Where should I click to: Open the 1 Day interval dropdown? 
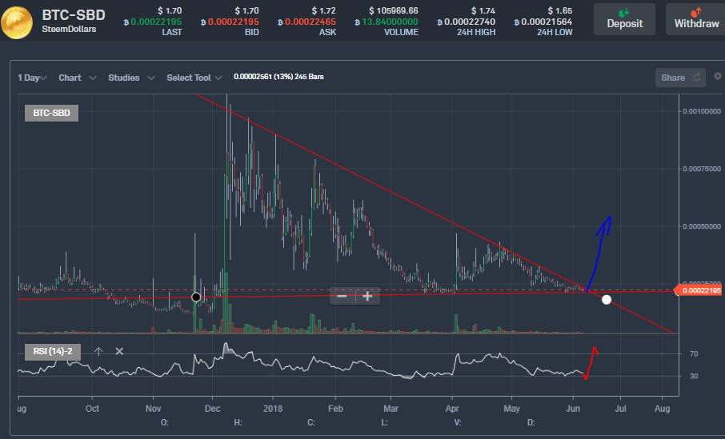click(32, 78)
